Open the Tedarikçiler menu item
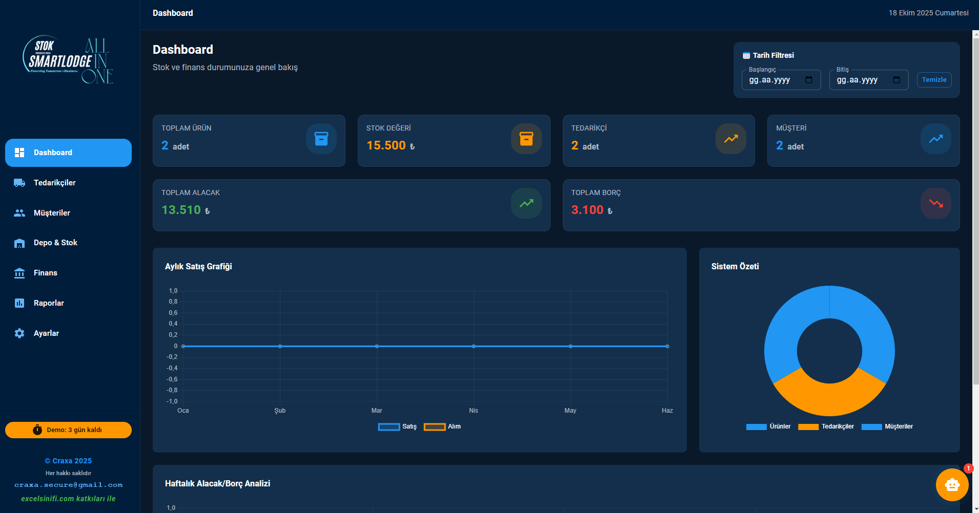The image size is (979, 513). 54,183
